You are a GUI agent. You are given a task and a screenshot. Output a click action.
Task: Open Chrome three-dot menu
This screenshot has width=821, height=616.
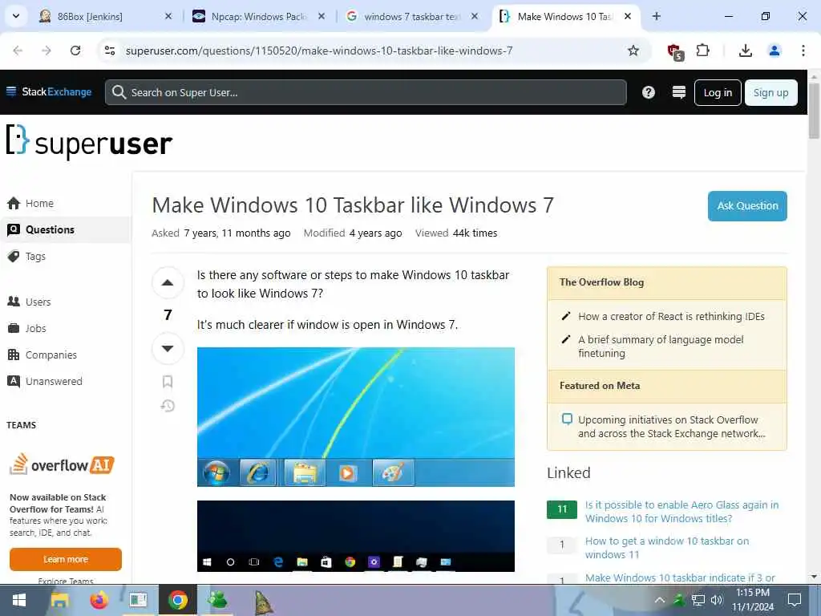click(803, 51)
